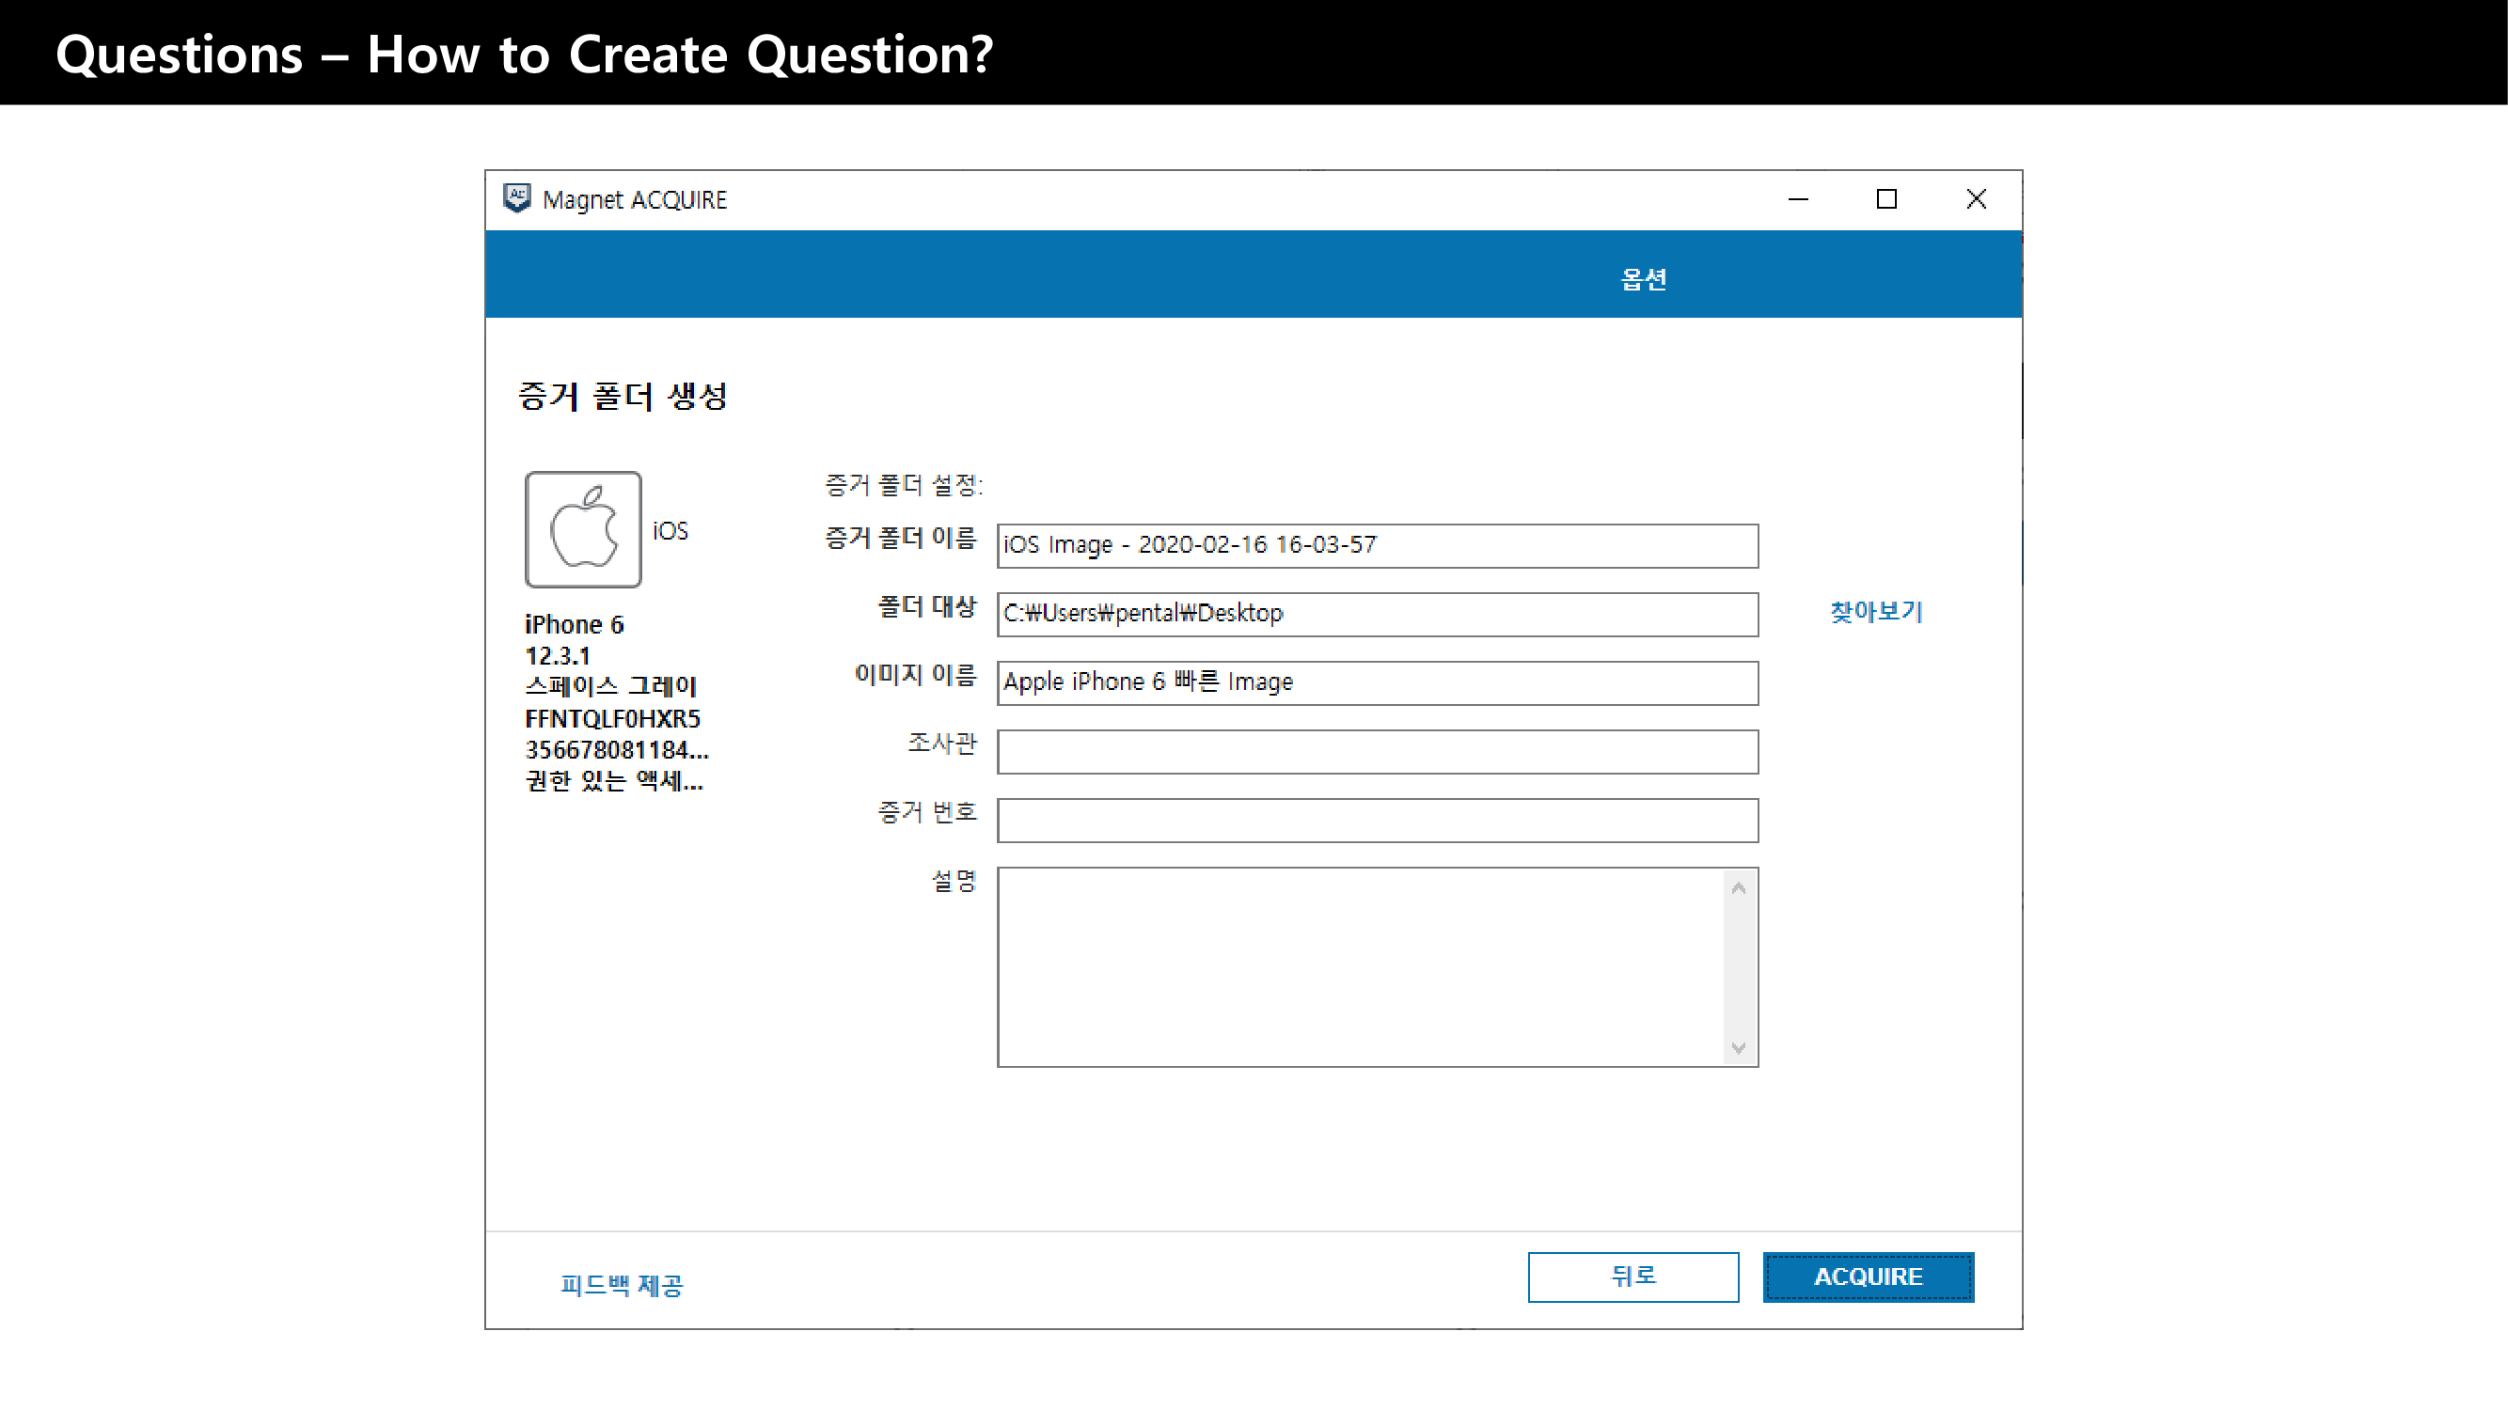
Task: Open the 찾아보기 browse link
Action: click(1875, 612)
